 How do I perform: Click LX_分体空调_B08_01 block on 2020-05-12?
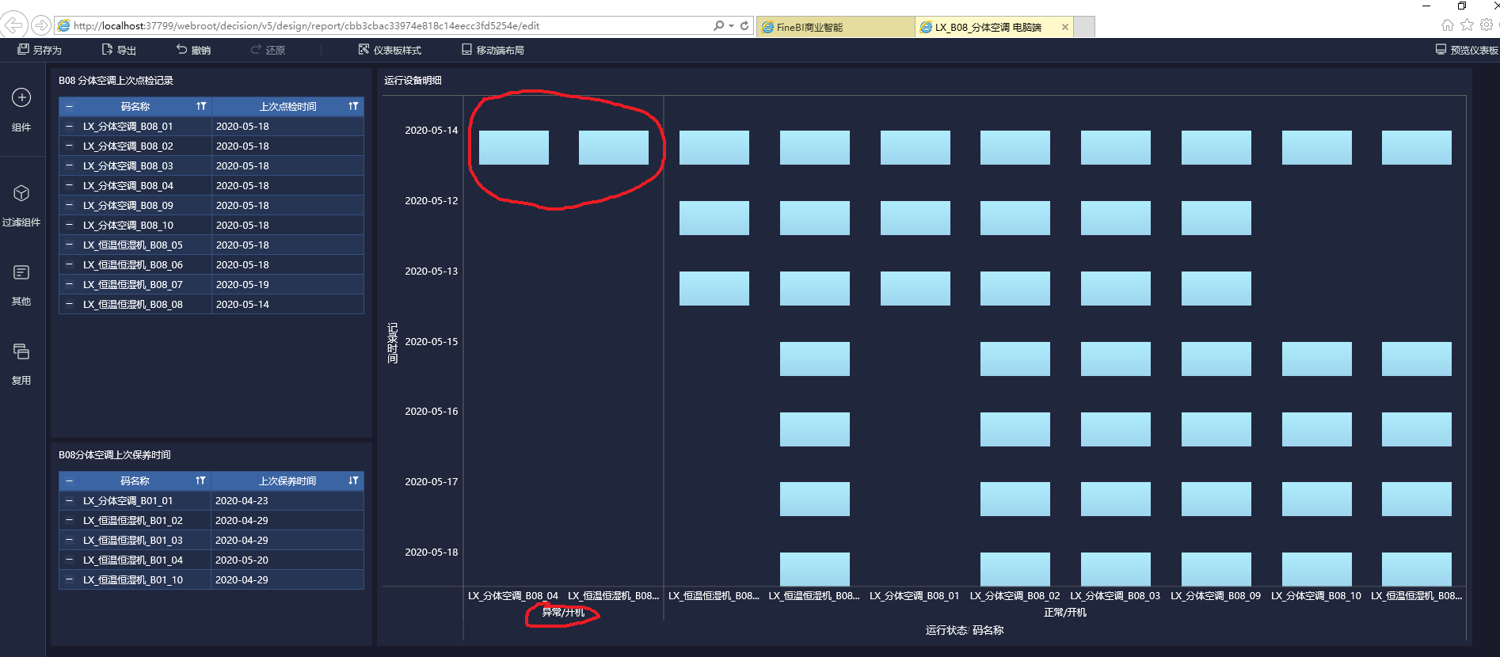click(x=915, y=218)
